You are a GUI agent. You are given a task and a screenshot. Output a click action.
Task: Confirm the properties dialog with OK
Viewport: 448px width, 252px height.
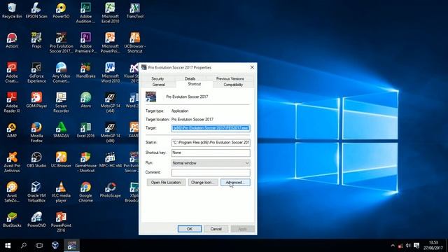point(190,229)
